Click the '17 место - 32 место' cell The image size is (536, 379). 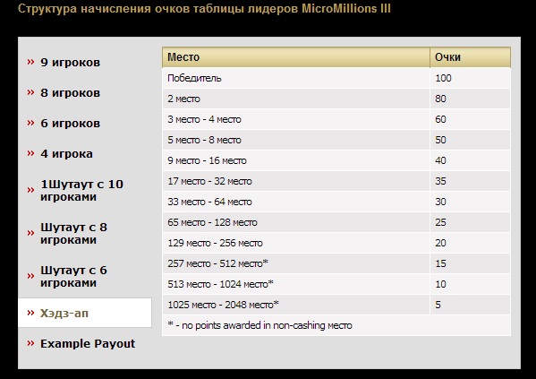(296, 181)
